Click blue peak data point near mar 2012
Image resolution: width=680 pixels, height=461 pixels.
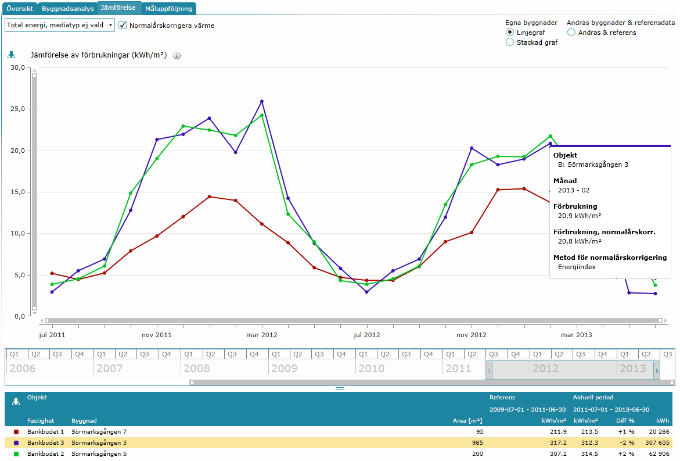(x=262, y=102)
